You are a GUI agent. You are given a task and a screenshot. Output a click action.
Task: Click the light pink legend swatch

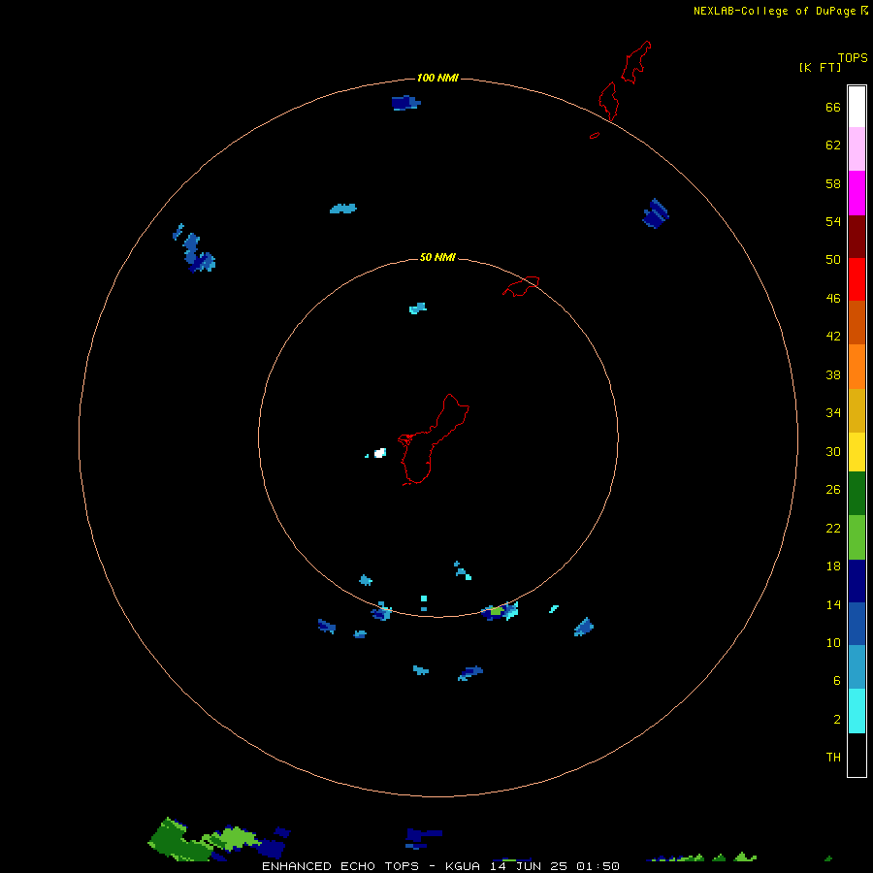pyautogui.click(x=857, y=148)
